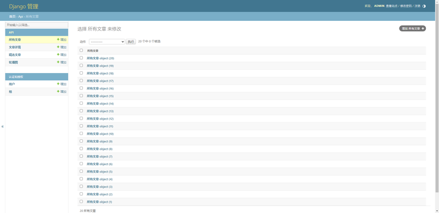
Task: Click 增加 next to 精选文章 in sidebar
Action: (x=61, y=55)
